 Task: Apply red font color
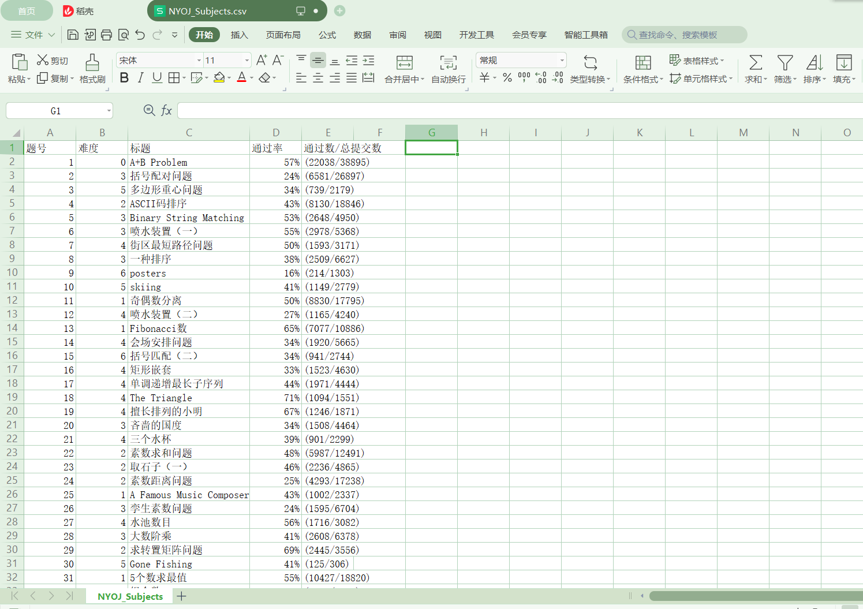242,77
